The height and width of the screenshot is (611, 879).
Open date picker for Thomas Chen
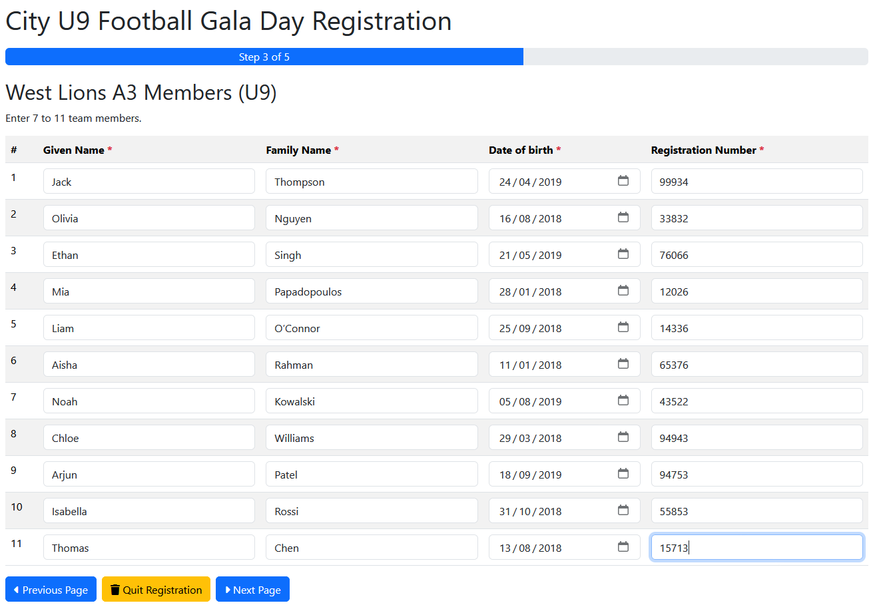pyautogui.click(x=623, y=547)
